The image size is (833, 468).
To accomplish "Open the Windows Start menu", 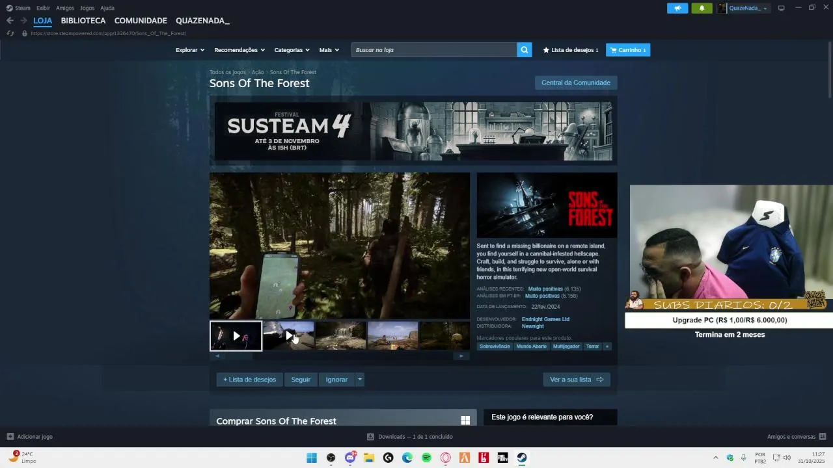I will [x=312, y=458].
